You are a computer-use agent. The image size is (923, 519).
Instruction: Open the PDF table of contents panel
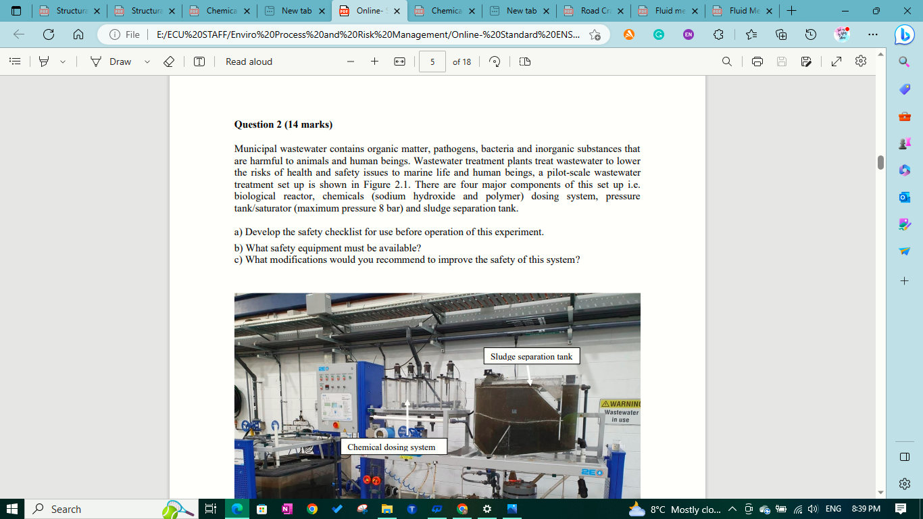pyautogui.click(x=15, y=61)
